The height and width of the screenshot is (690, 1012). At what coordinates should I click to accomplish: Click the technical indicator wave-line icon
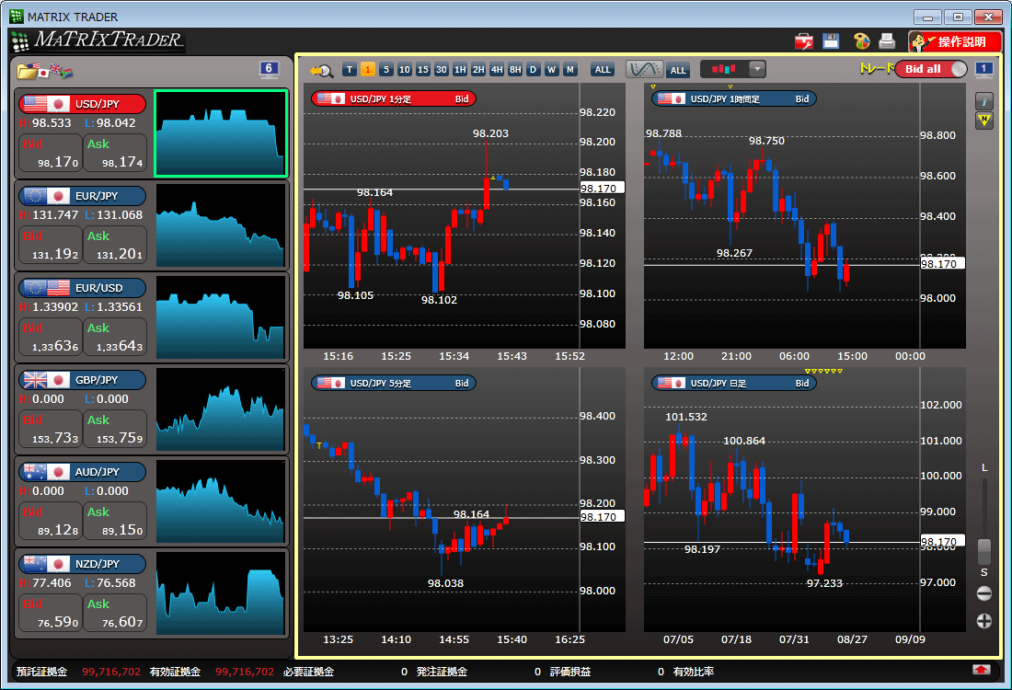pos(644,69)
